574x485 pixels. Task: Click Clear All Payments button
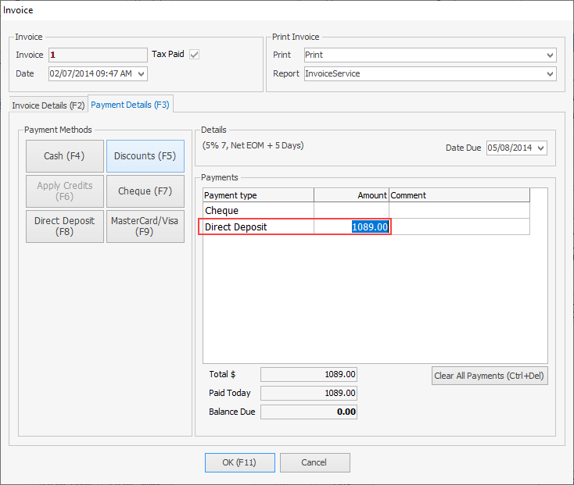pos(490,376)
